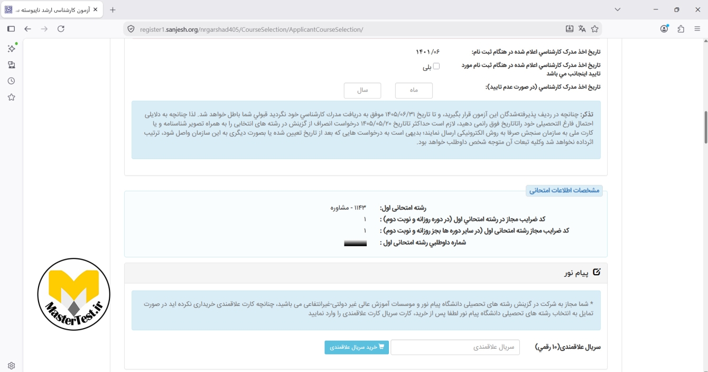
Task: Open a new tab with plus icon
Action: tap(113, 10)
